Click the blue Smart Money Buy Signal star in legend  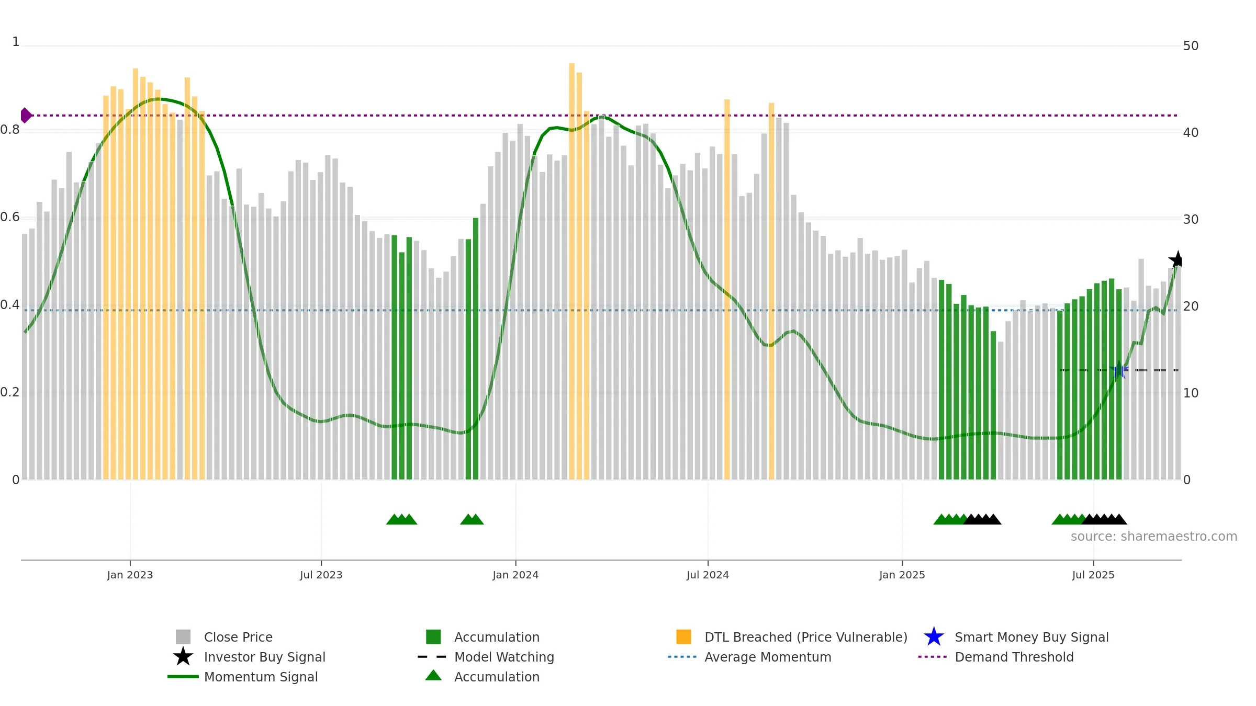(x=934, y=636)
